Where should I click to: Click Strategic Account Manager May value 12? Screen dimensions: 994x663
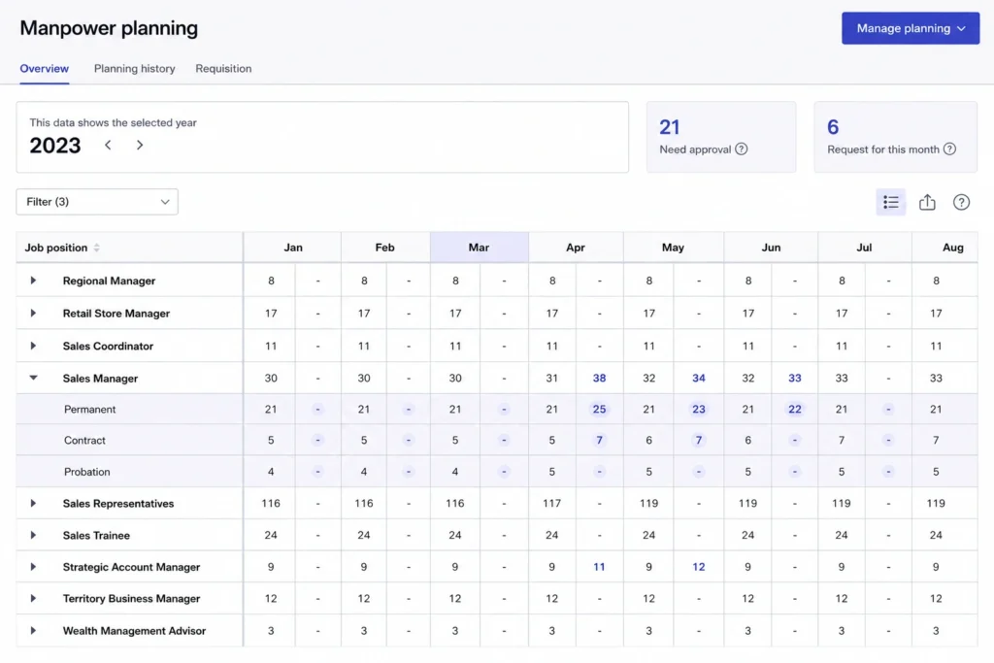(699, 567)
